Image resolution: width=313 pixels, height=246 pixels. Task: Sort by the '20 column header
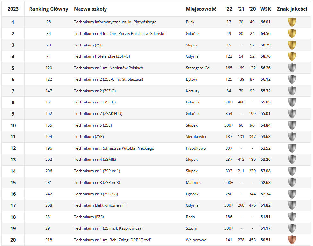click(252, 9)
